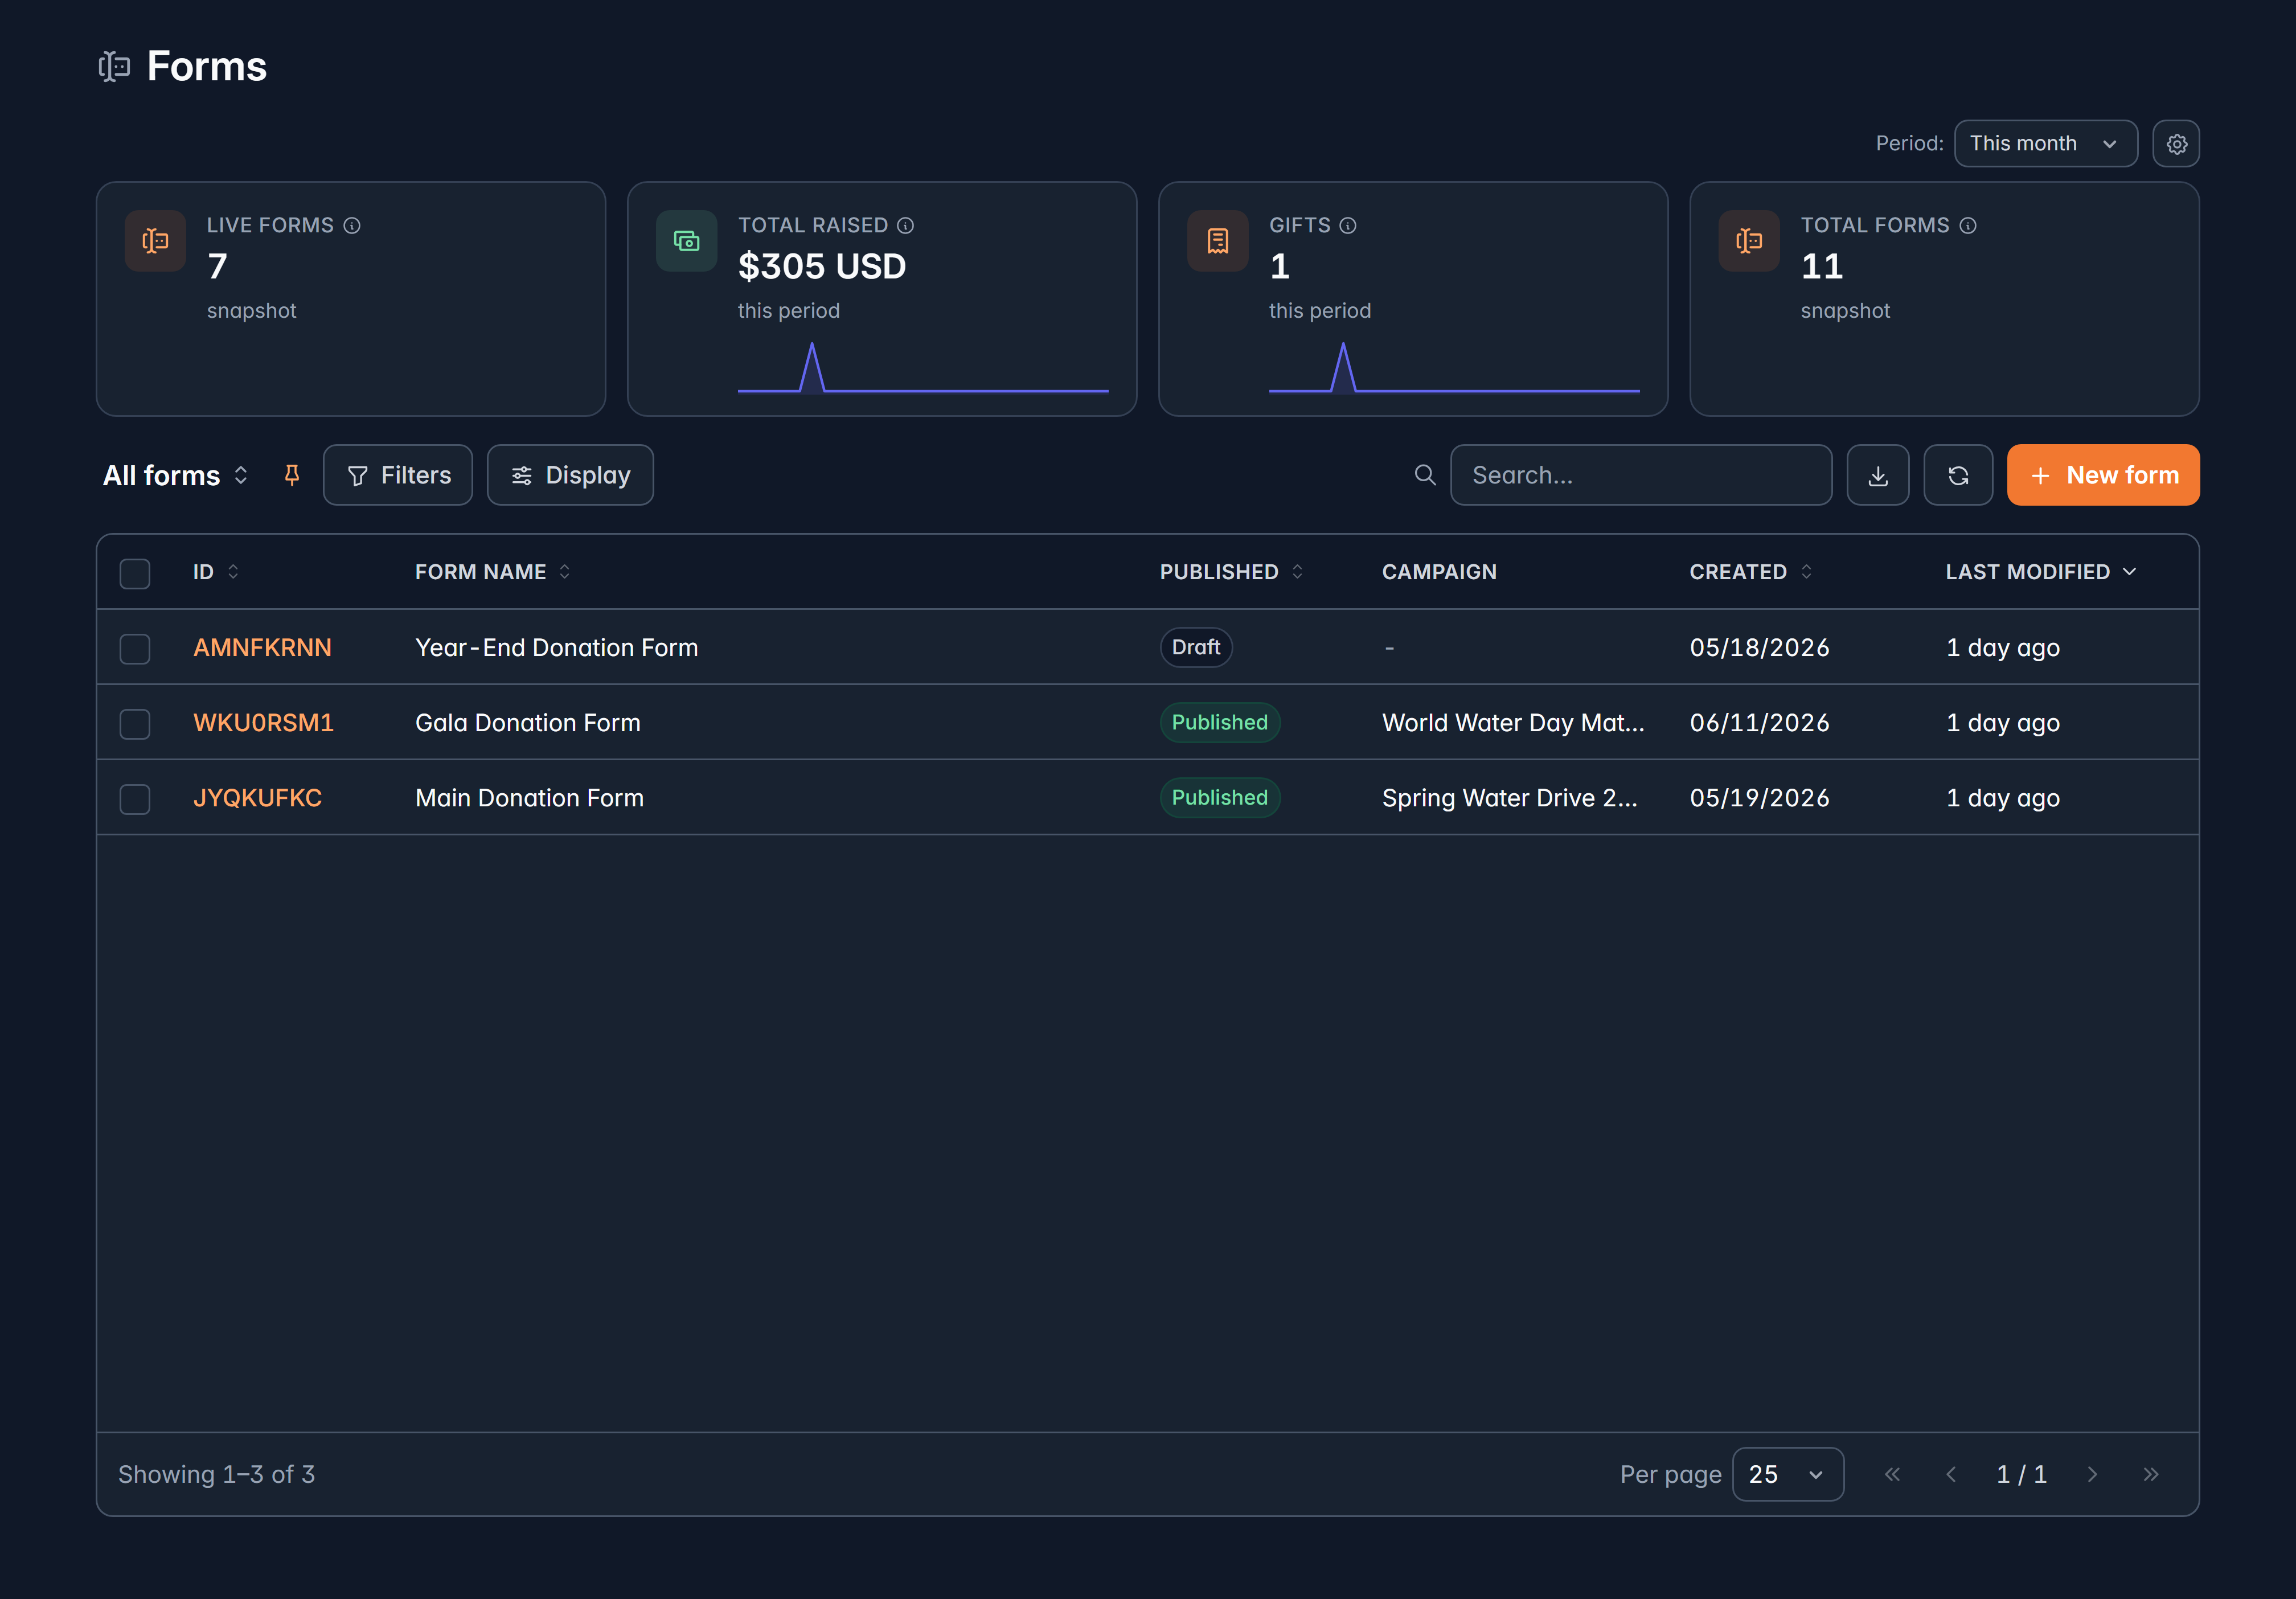The image size is (2296, 1599).
Task: Open the period settings gear icon
Action: 2175,144
